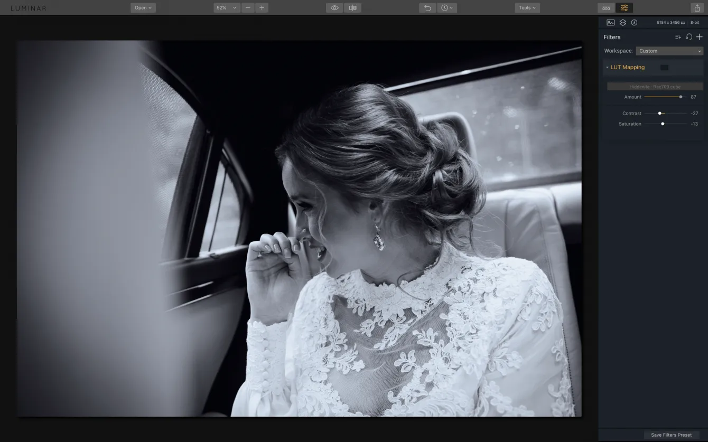Add a filter with the plus icon
This screenshot has height=442, width=708.
point(699,37)
